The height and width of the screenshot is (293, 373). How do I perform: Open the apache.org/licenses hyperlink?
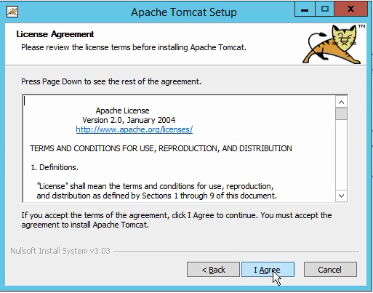tap(135, 129)
